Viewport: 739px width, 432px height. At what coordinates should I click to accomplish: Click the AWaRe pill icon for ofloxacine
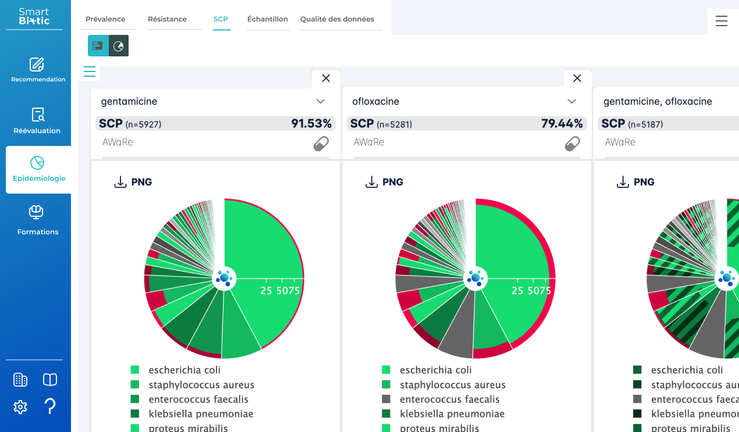[x=573, y=143]
